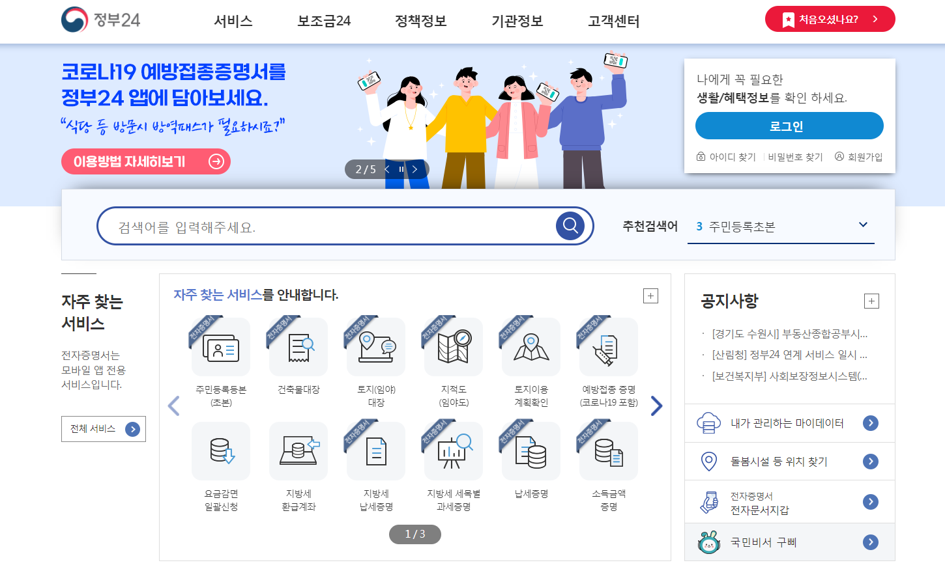
Task: Click arrow next to 국민비서 구삐
Action: (871, 542)
